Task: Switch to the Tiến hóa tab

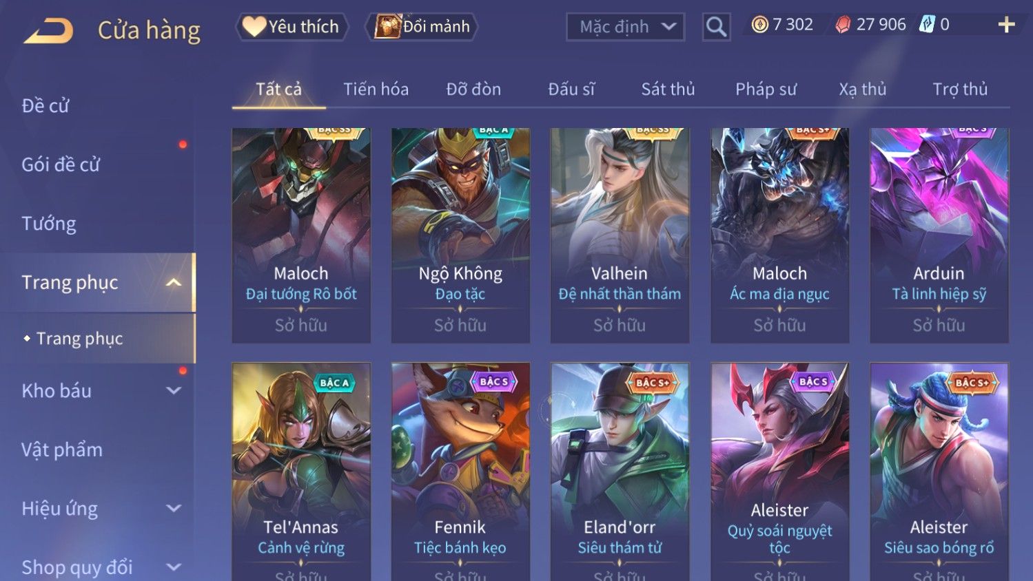Action: point(376,89)
